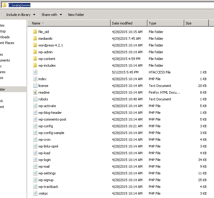Click the wp-content folder icon

point(35,58)
